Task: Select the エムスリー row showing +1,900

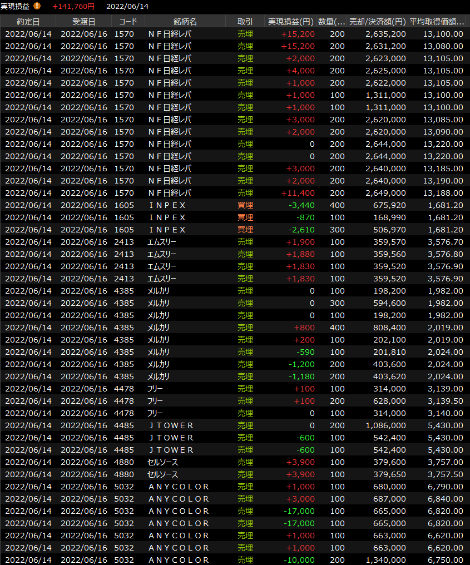Action: click(234, 242)
